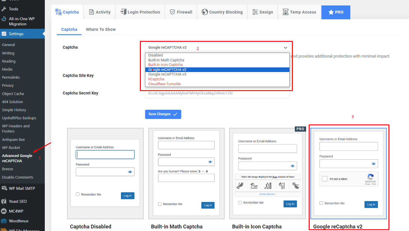Click Log In in Math Captcha preview

click(208, 205)
